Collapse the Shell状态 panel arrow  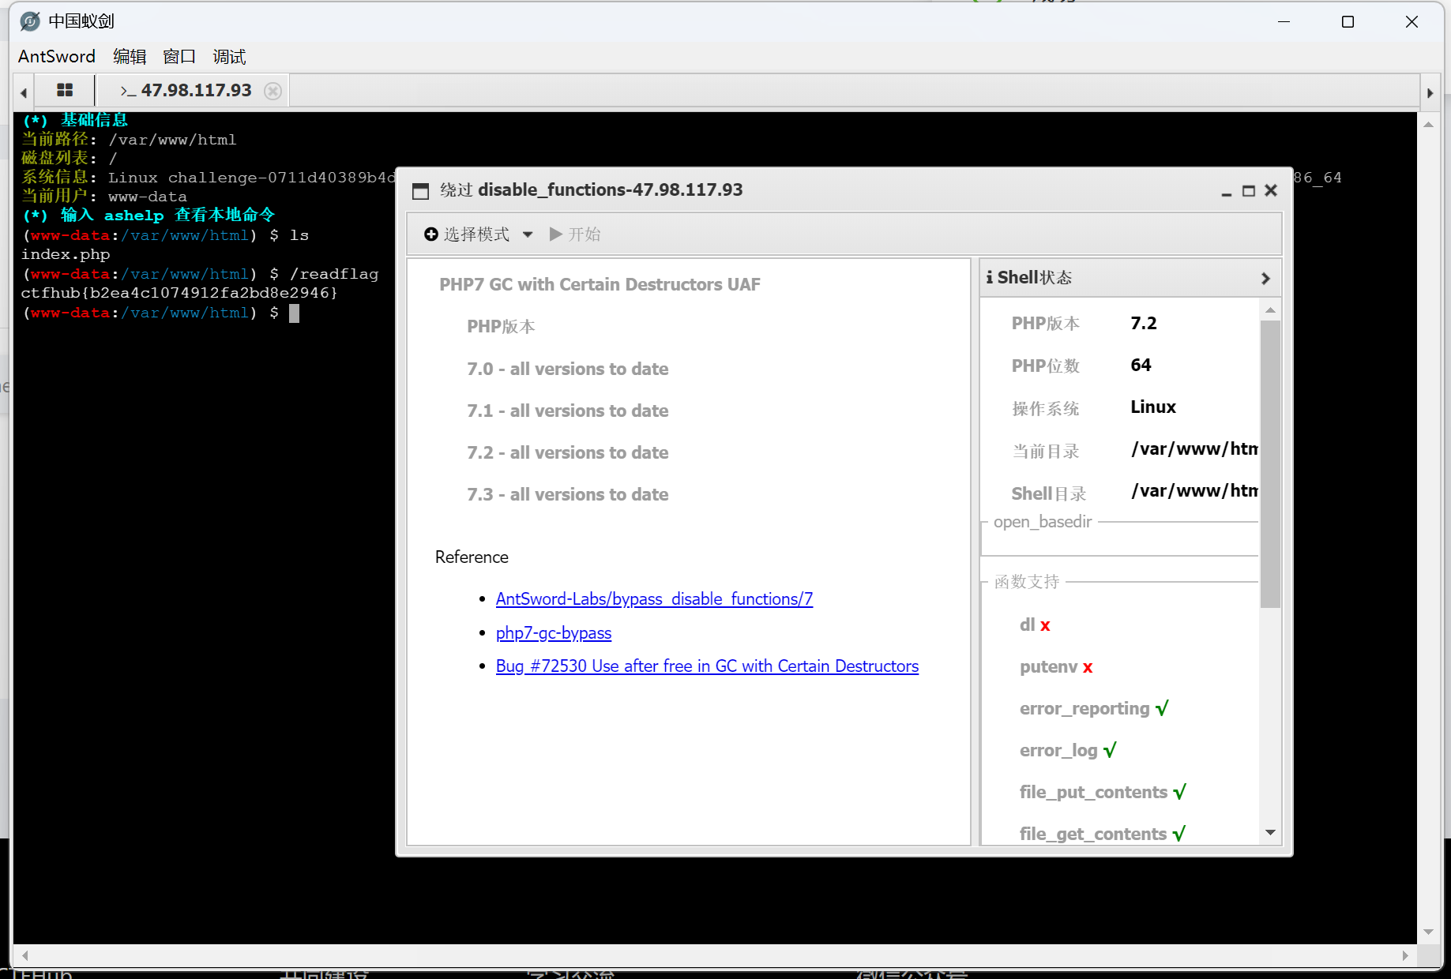click(x=1265, y=278)
